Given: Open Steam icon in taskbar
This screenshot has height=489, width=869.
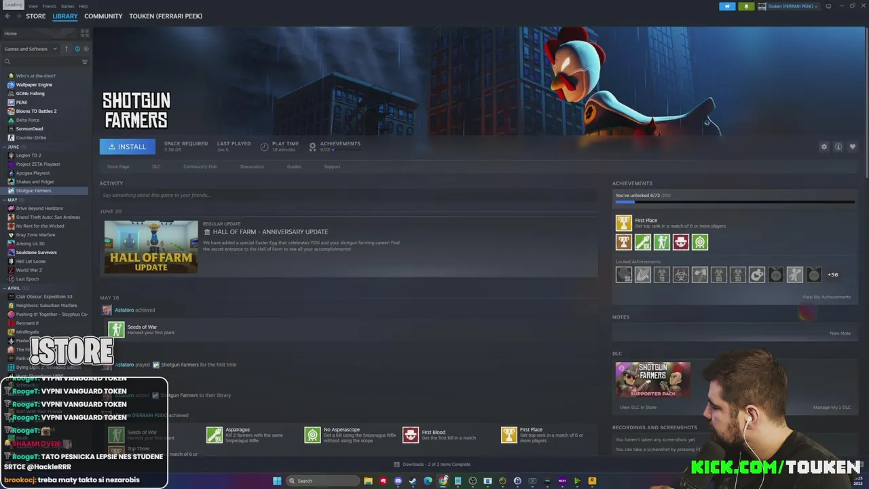Looking at the screenshot, I should tap(413, 481).
